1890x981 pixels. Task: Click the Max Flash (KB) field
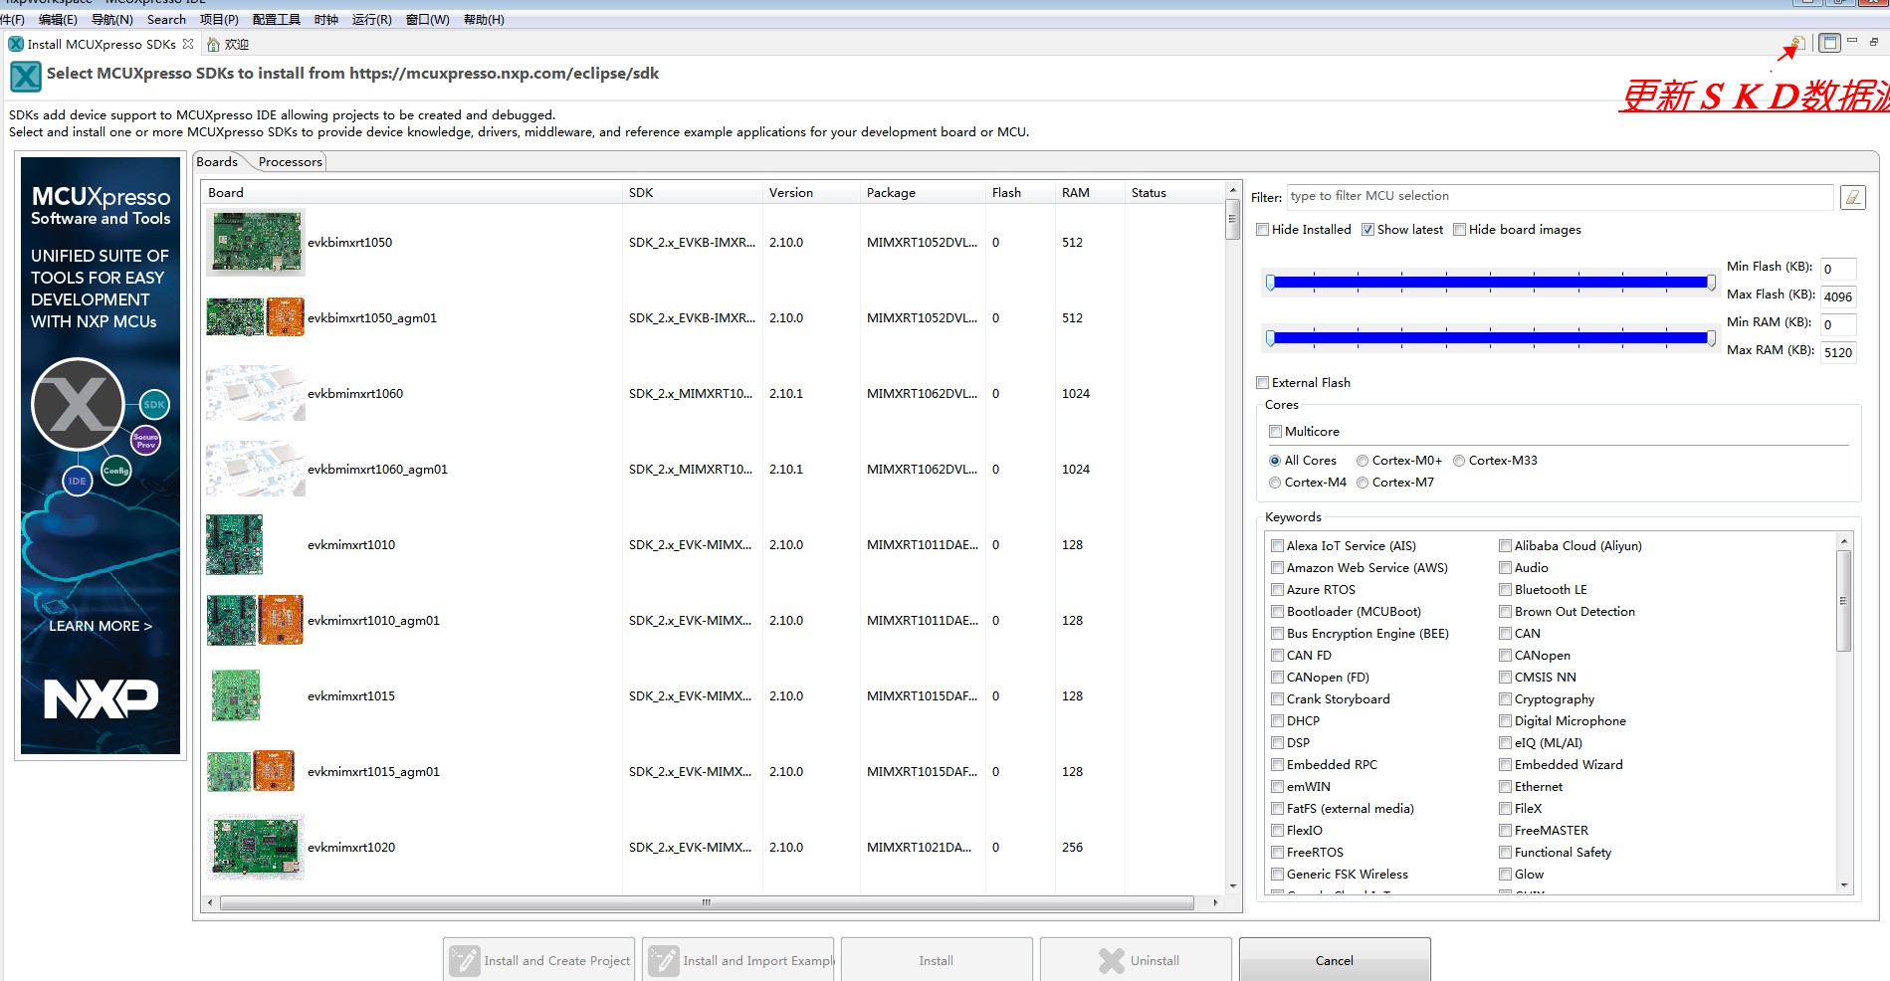(x=1837, y=296)
